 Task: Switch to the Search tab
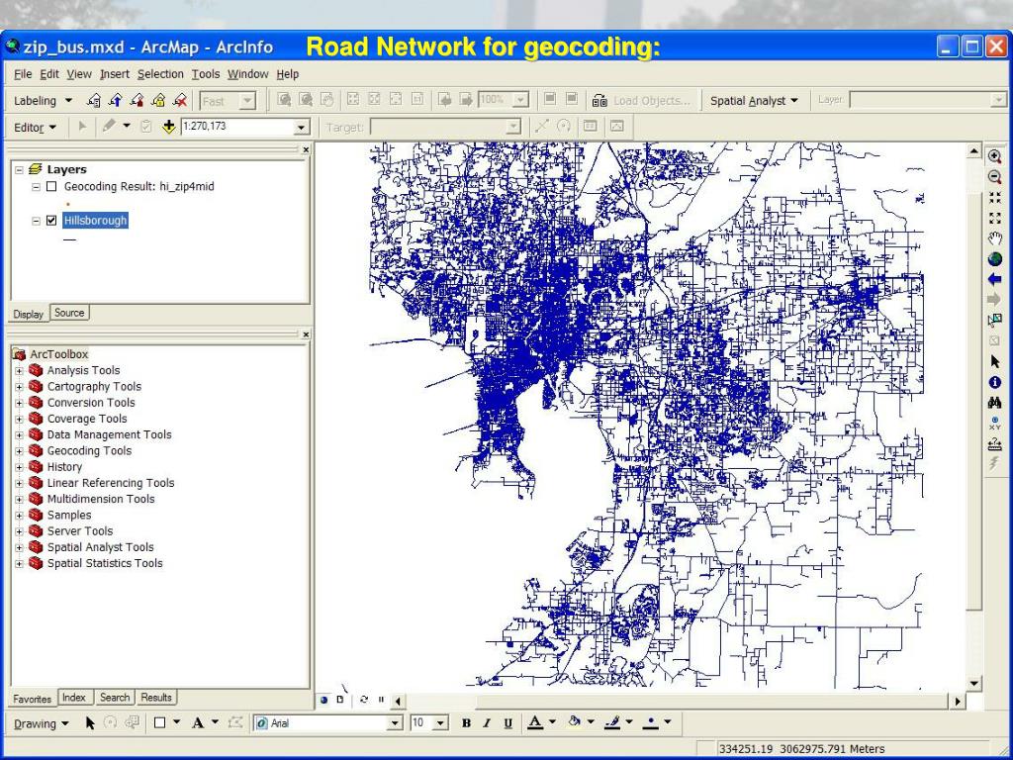(115, 698)
